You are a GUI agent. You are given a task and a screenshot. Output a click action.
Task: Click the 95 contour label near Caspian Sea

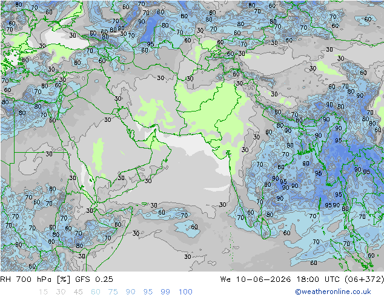pyautogui.click(x=150, y=44)
